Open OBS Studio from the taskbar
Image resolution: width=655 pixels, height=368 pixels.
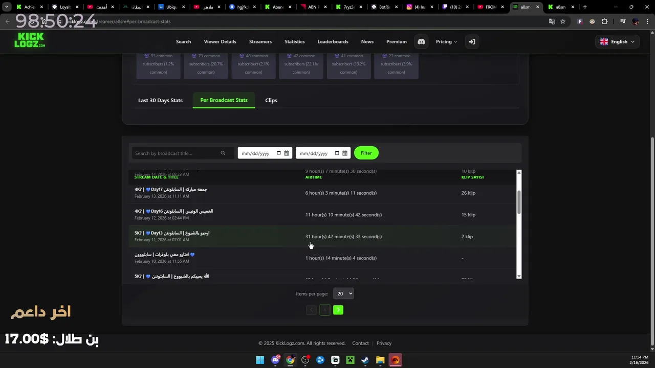tap(305, 360)
